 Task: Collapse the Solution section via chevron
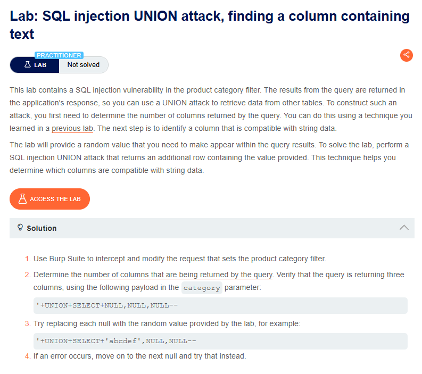[x=404, y=228]
